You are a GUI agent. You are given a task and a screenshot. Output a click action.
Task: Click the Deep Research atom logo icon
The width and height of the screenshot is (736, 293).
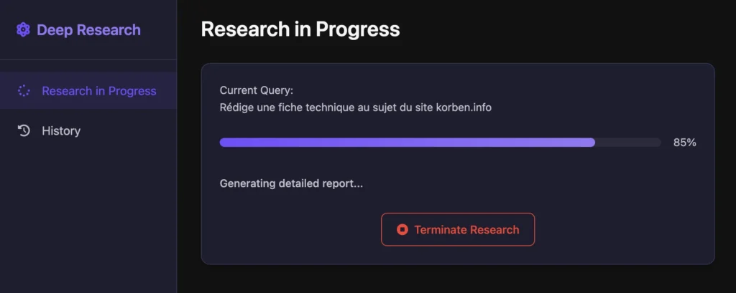(23, 30)
